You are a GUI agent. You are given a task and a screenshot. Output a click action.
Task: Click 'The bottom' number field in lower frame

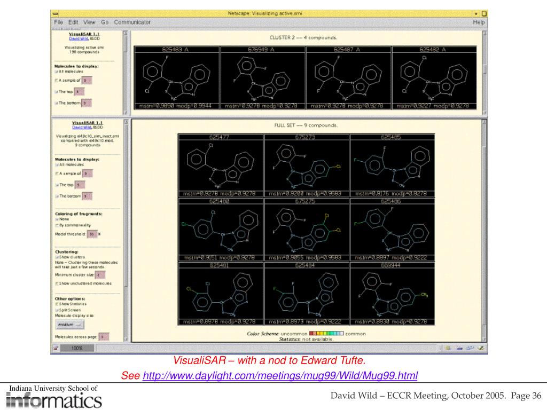pos(87,196)
